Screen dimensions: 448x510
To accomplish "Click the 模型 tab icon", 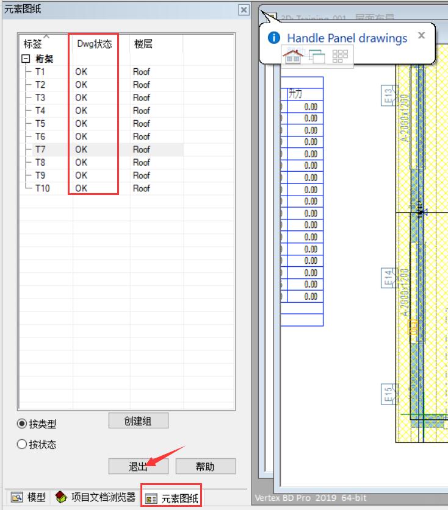I will pyautogui.click(x=17, y=497).
